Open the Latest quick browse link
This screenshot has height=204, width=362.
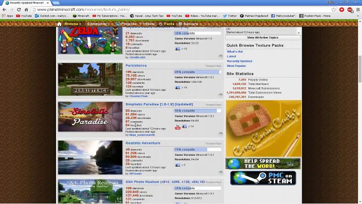pyautogui.click(x=231, y=57)
